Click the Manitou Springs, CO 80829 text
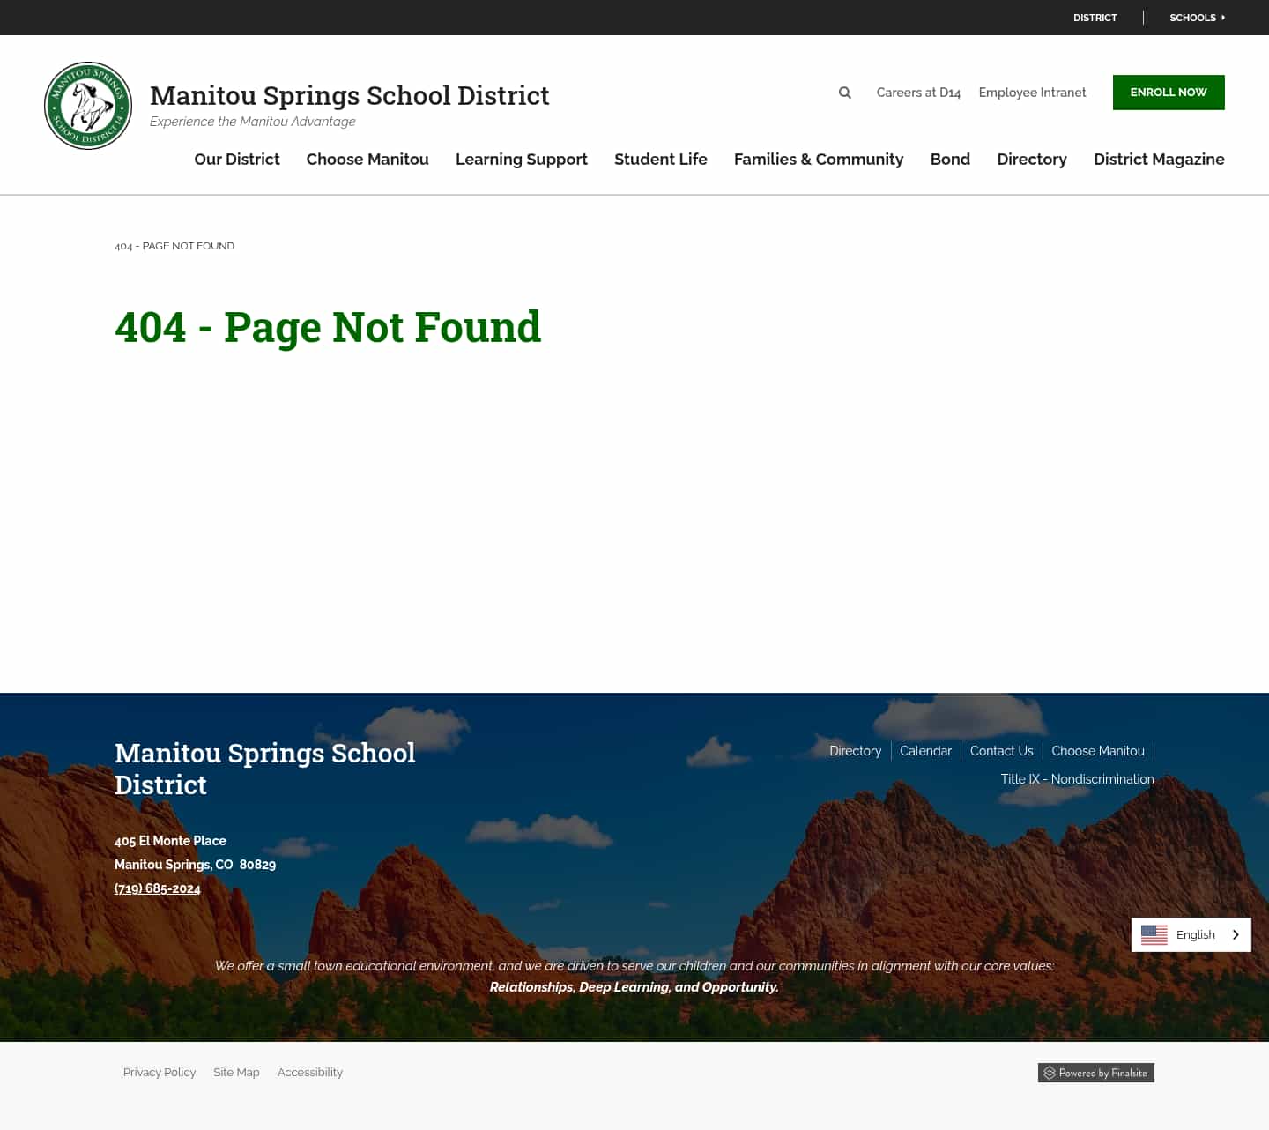 point(195,865)
